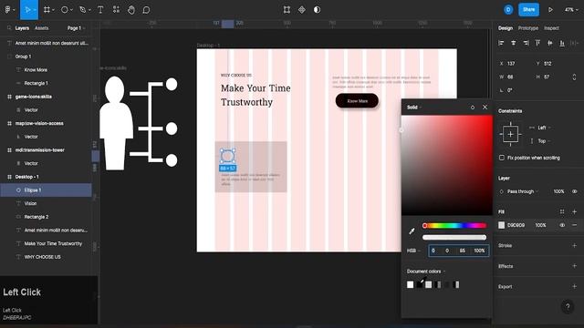Screen dimensions: 584x328
Task: Pick a color with the eyedropper
Action: 412,231
